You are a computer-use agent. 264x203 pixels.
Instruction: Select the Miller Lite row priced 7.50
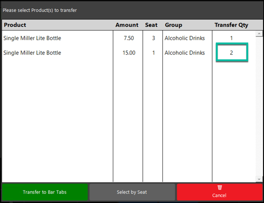129,38
